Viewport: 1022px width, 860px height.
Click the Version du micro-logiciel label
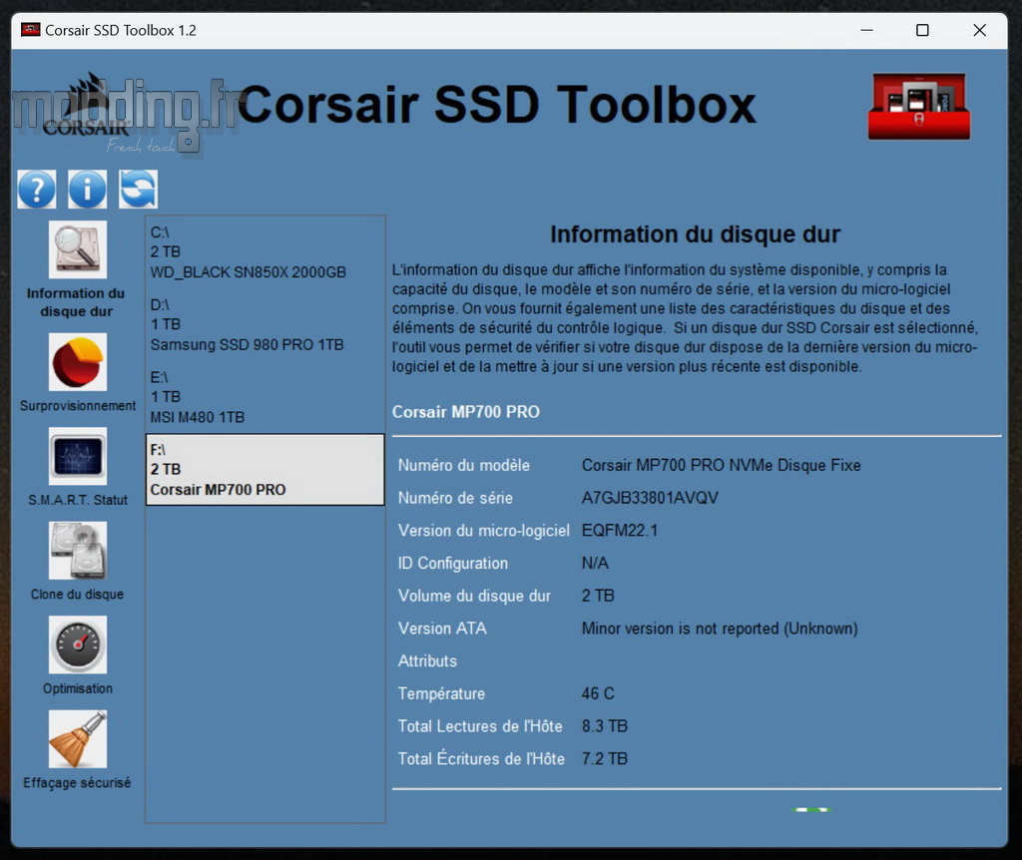484,531
